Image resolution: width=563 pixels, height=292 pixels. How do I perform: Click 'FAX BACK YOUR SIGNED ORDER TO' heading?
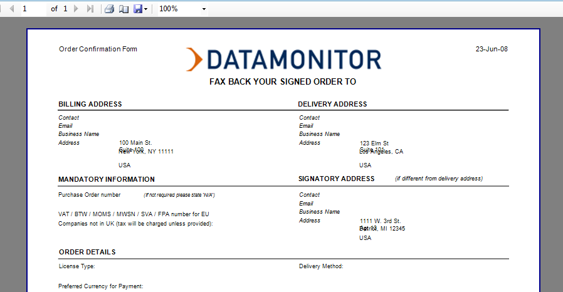[x=283, y=82]
